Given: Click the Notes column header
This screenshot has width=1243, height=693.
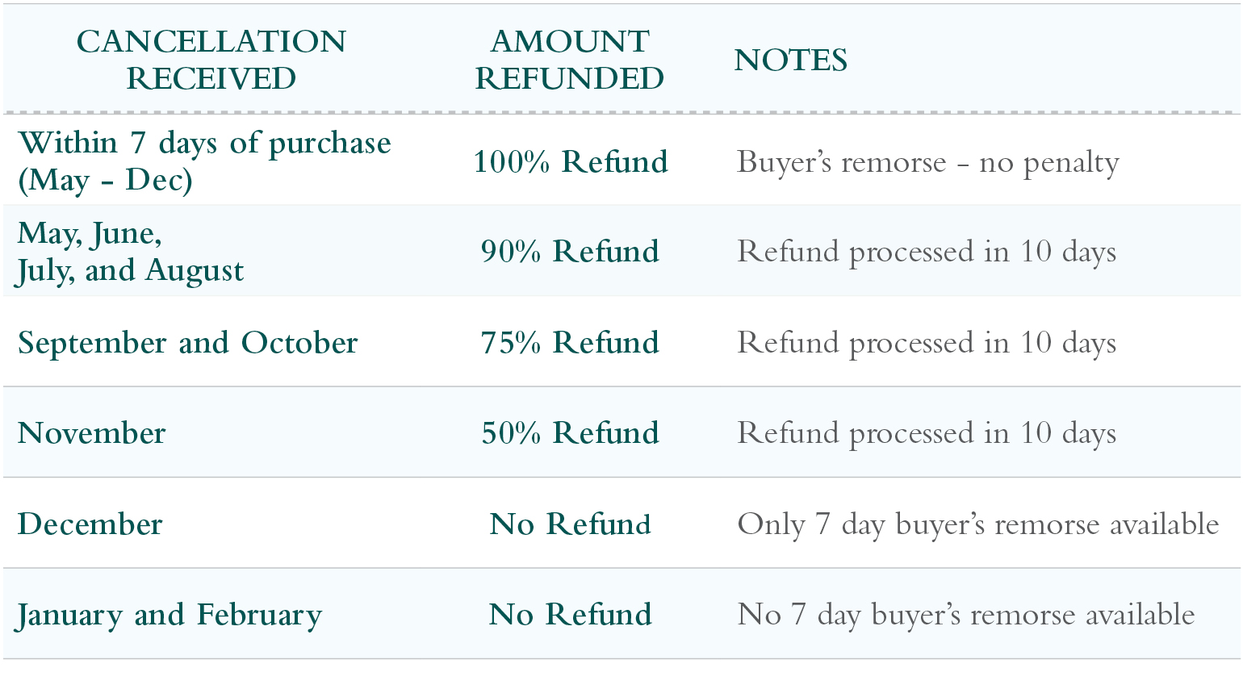Looking at the screenshot, I should pyautogui.click(x=791, y=61).
